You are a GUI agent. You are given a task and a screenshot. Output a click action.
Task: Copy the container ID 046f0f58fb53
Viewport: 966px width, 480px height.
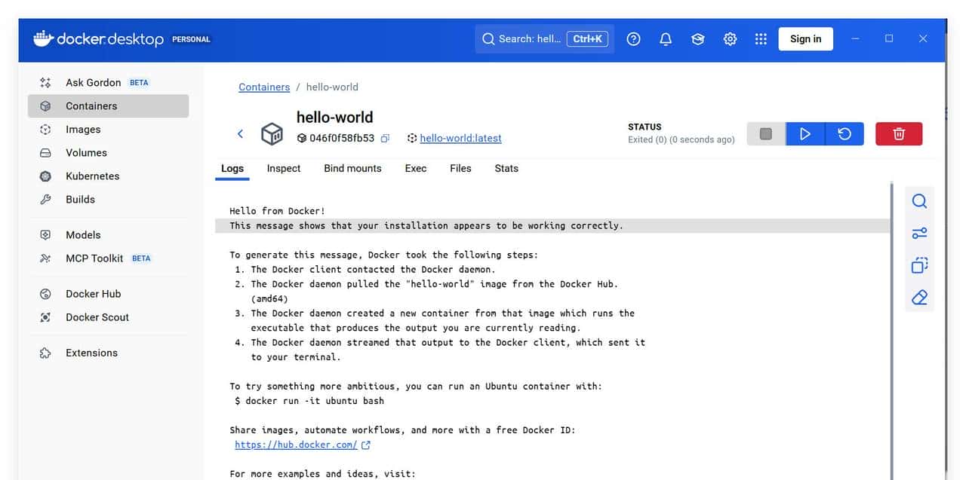point(385,139)
